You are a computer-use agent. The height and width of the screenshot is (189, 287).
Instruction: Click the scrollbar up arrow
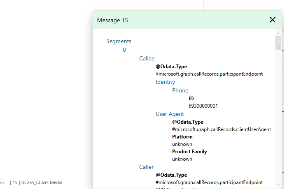click(x=278, y=33)
